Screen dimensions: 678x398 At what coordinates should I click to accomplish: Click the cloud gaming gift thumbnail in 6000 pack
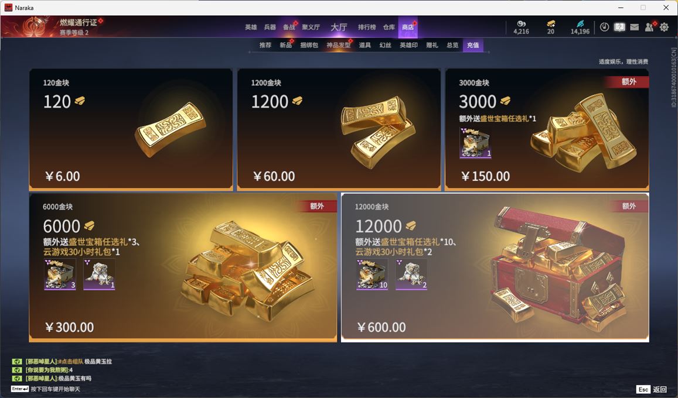click(x=99, y=274)
